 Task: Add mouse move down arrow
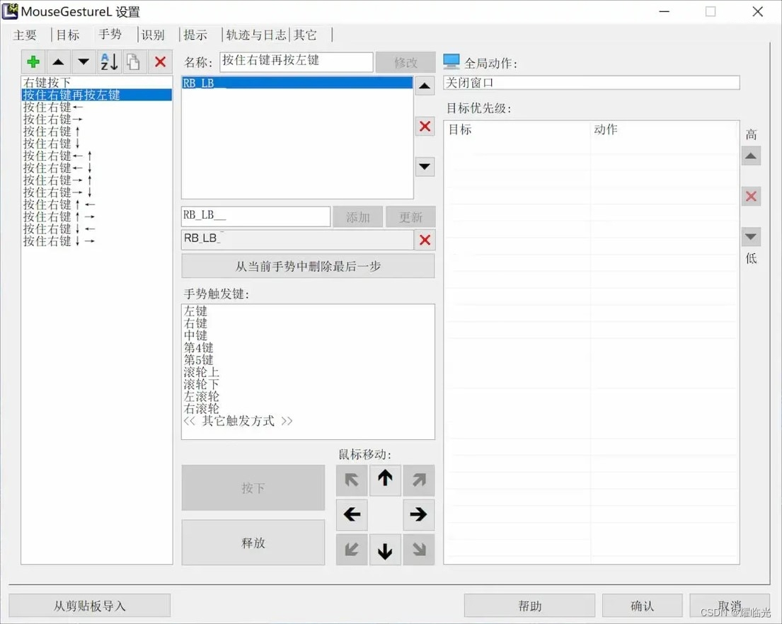(385, 549)
